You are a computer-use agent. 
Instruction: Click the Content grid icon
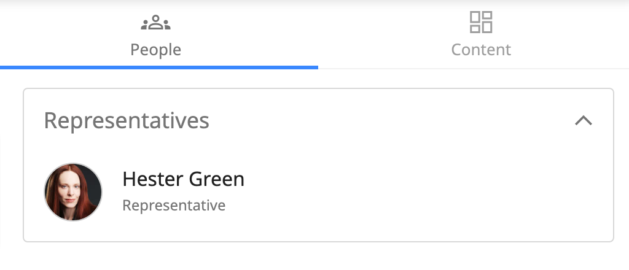[481, 22]
